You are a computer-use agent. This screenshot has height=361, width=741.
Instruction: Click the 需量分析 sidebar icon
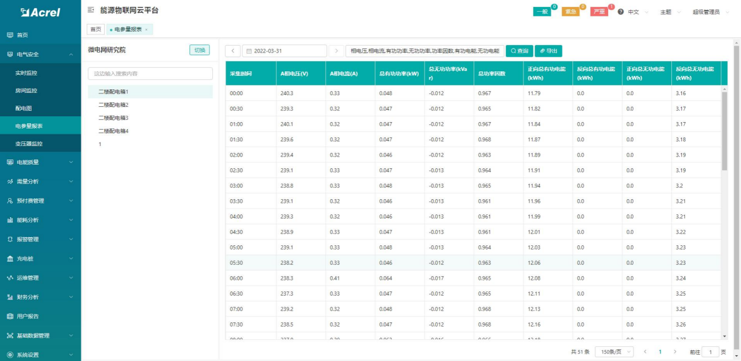point(10,181)
